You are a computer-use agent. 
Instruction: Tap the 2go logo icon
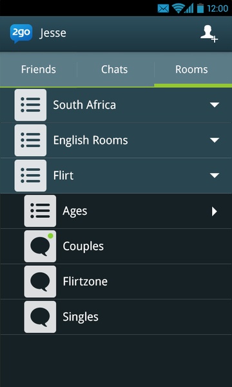click(21, 34)
